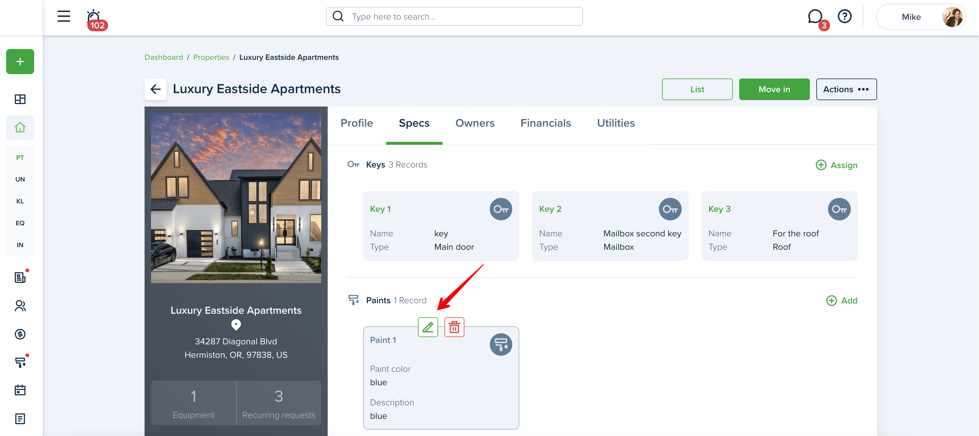Click the List button
This screenshot has width=979, height=436.
click(697, 89)
